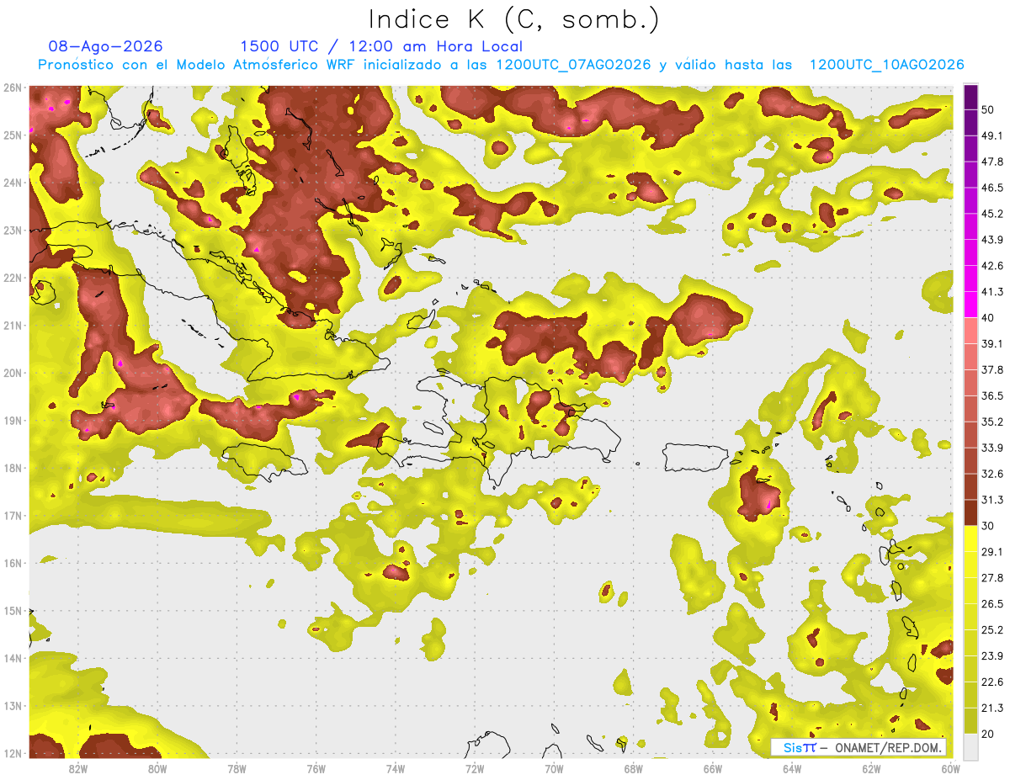Click the "SisTT - ONAMET/REP.DOM." credit label
Image resolution: width=1010 pixels, height=780 pixels.
point(858,747)
